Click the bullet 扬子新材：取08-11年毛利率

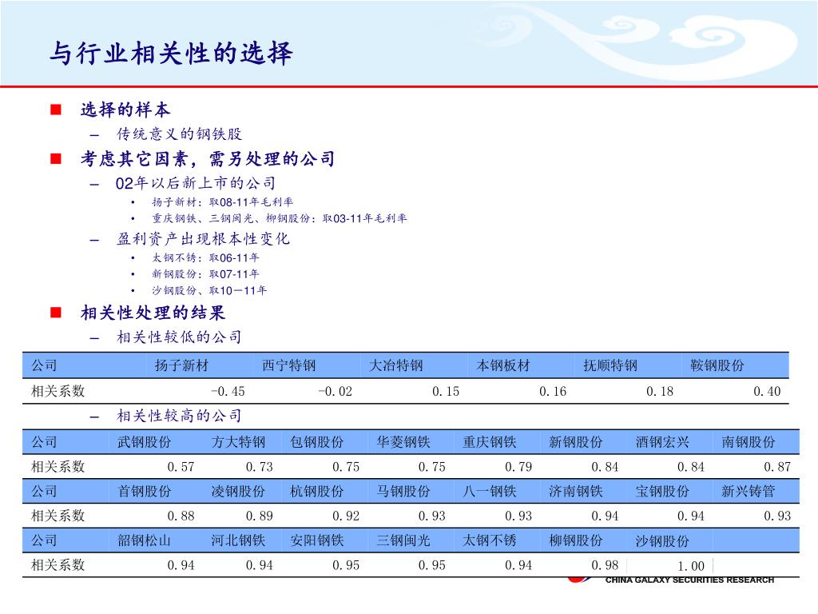222,202
